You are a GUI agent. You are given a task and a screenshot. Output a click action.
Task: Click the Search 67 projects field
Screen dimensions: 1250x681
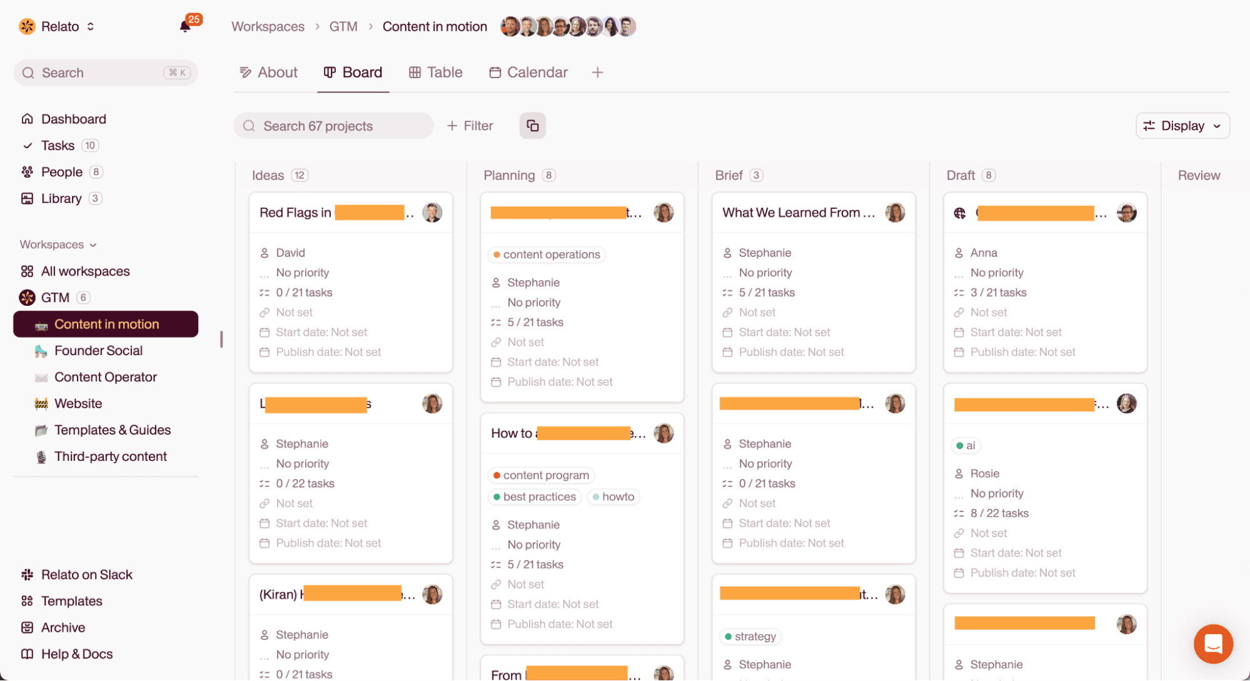click(333, 126)
